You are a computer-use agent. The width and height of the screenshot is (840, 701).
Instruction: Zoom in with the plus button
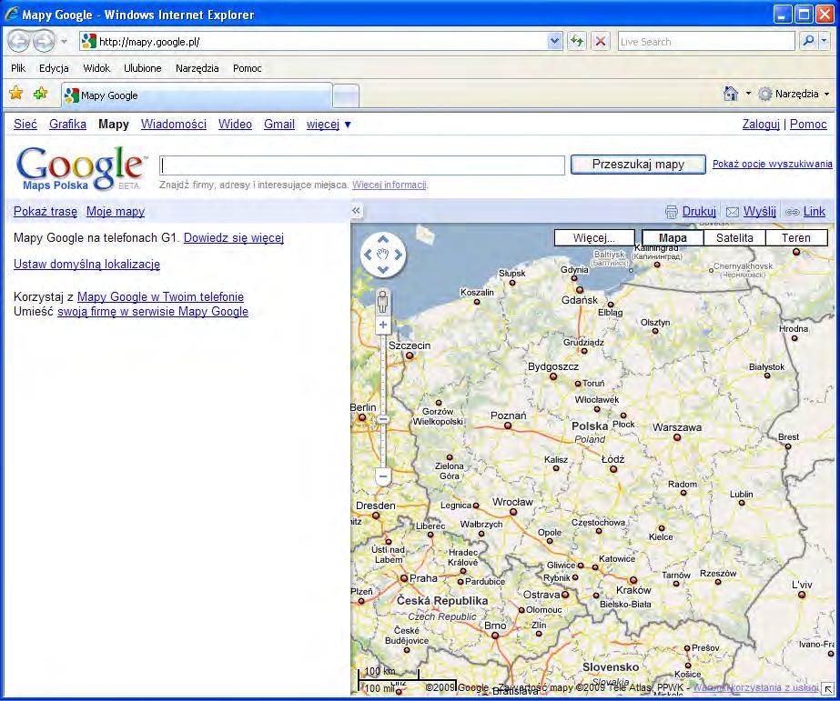click(x=382, y=325)
